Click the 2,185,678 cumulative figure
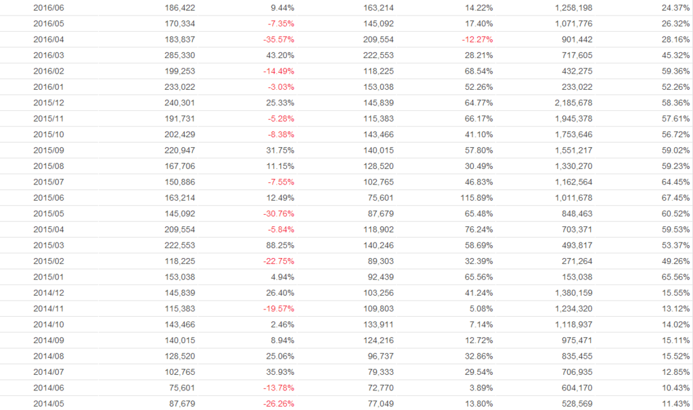This screenshot has height=410, width=693. coord(573,103)
